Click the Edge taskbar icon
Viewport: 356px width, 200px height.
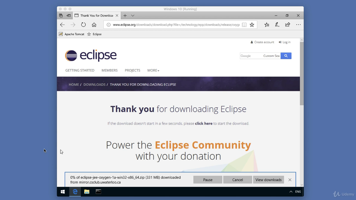(75, 192)
